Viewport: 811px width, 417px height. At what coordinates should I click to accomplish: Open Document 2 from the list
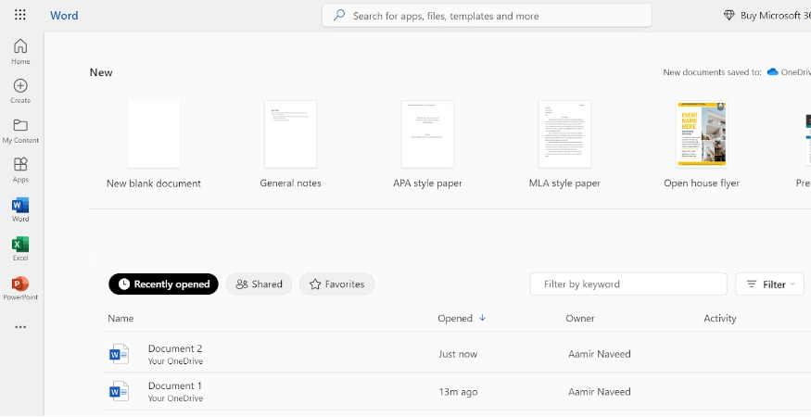point(175,348)
